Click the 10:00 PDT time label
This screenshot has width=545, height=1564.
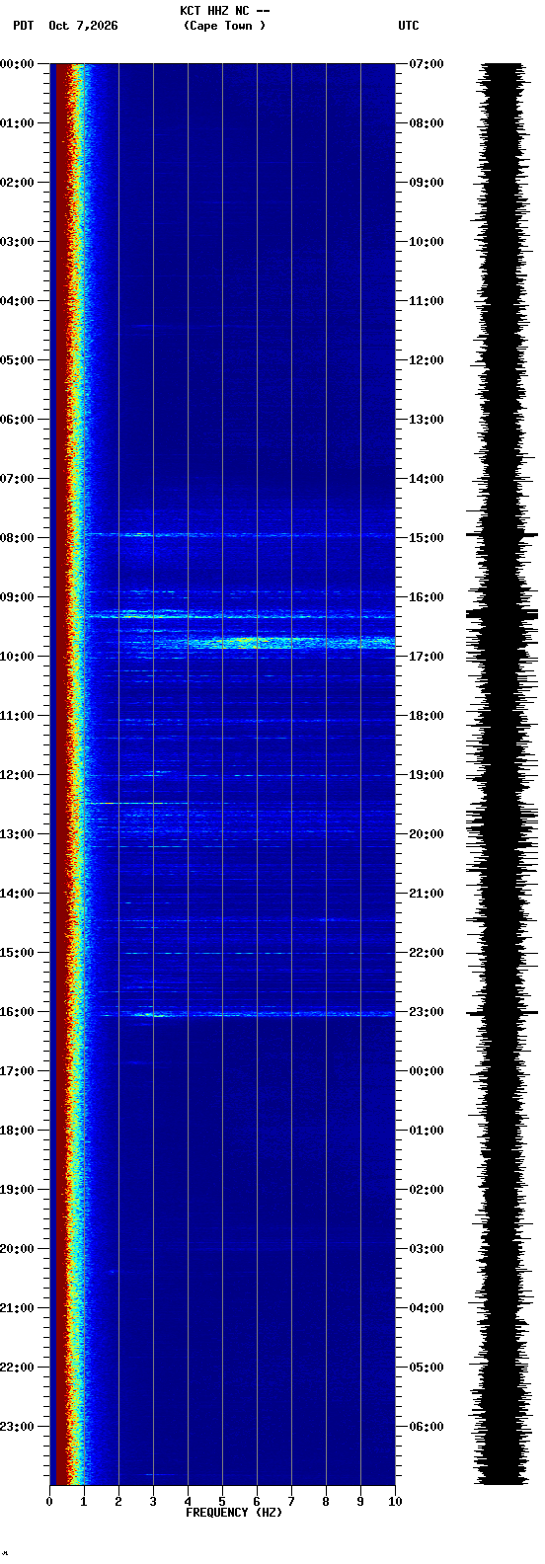coord(17,657)
